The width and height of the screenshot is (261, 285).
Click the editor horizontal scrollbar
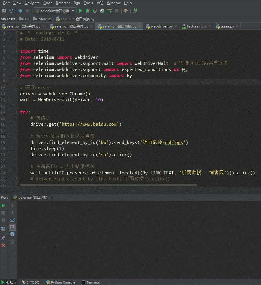109,185
